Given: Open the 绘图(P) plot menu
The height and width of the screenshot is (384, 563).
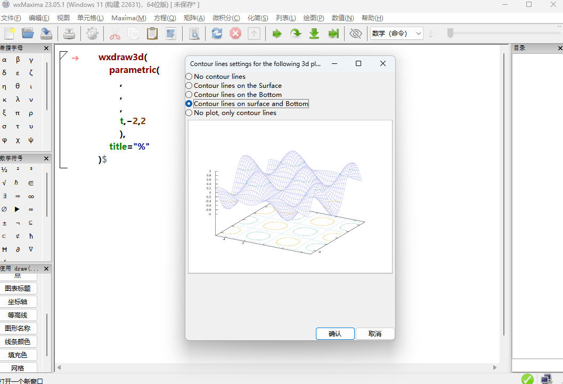Looking at the screenshot, I should click(314, 18).
